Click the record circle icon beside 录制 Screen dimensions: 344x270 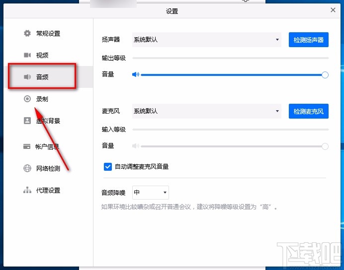pyautogui.click(x=27, y=99)
